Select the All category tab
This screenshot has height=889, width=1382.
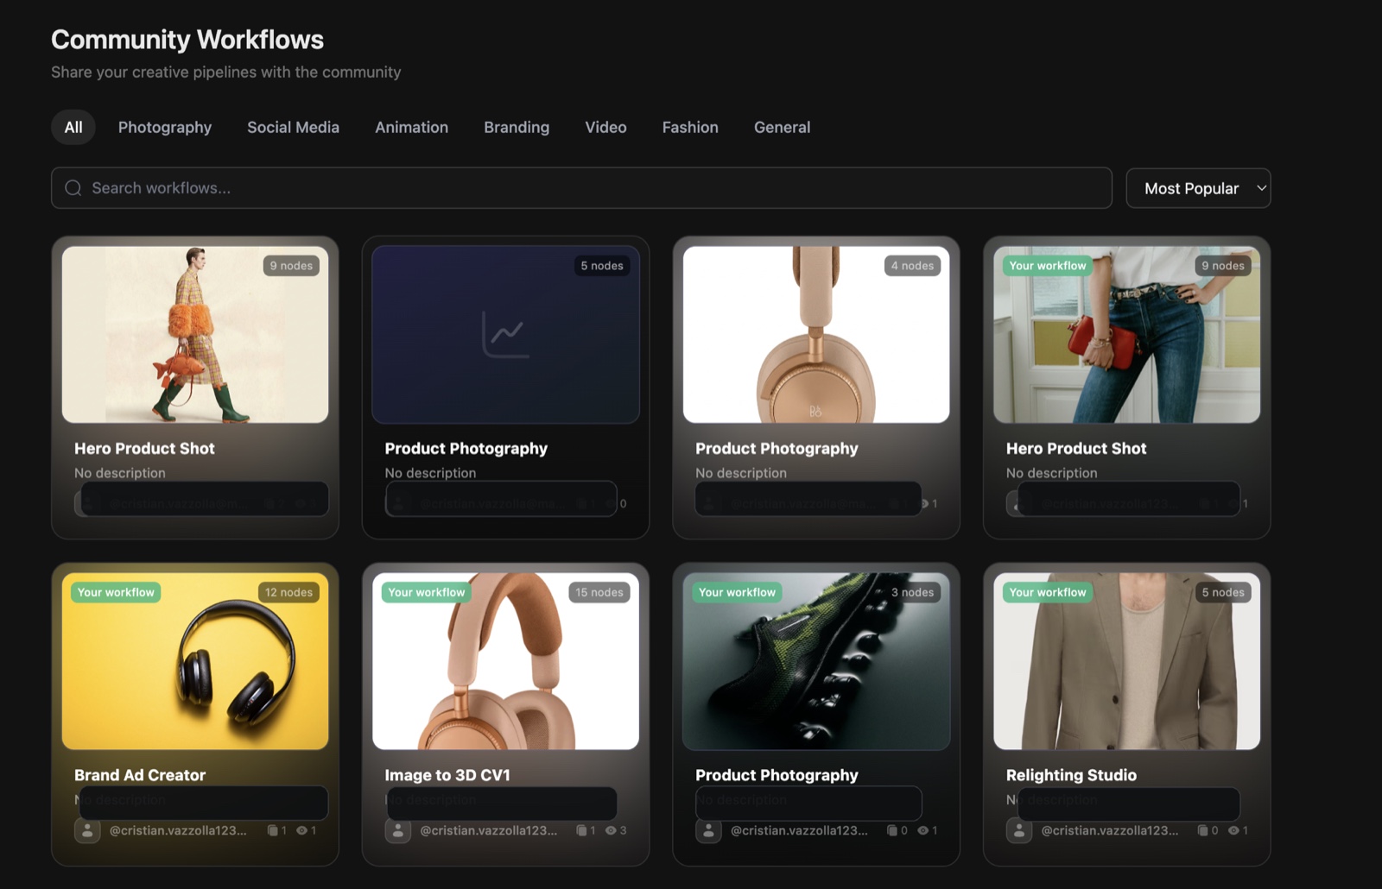(73, 127)
